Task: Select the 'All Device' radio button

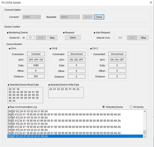Action: tap(131, 107)
